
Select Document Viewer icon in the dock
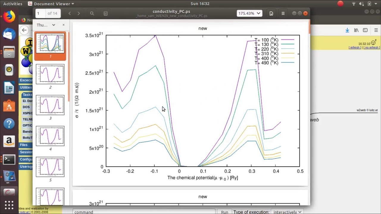coord(9,192)
